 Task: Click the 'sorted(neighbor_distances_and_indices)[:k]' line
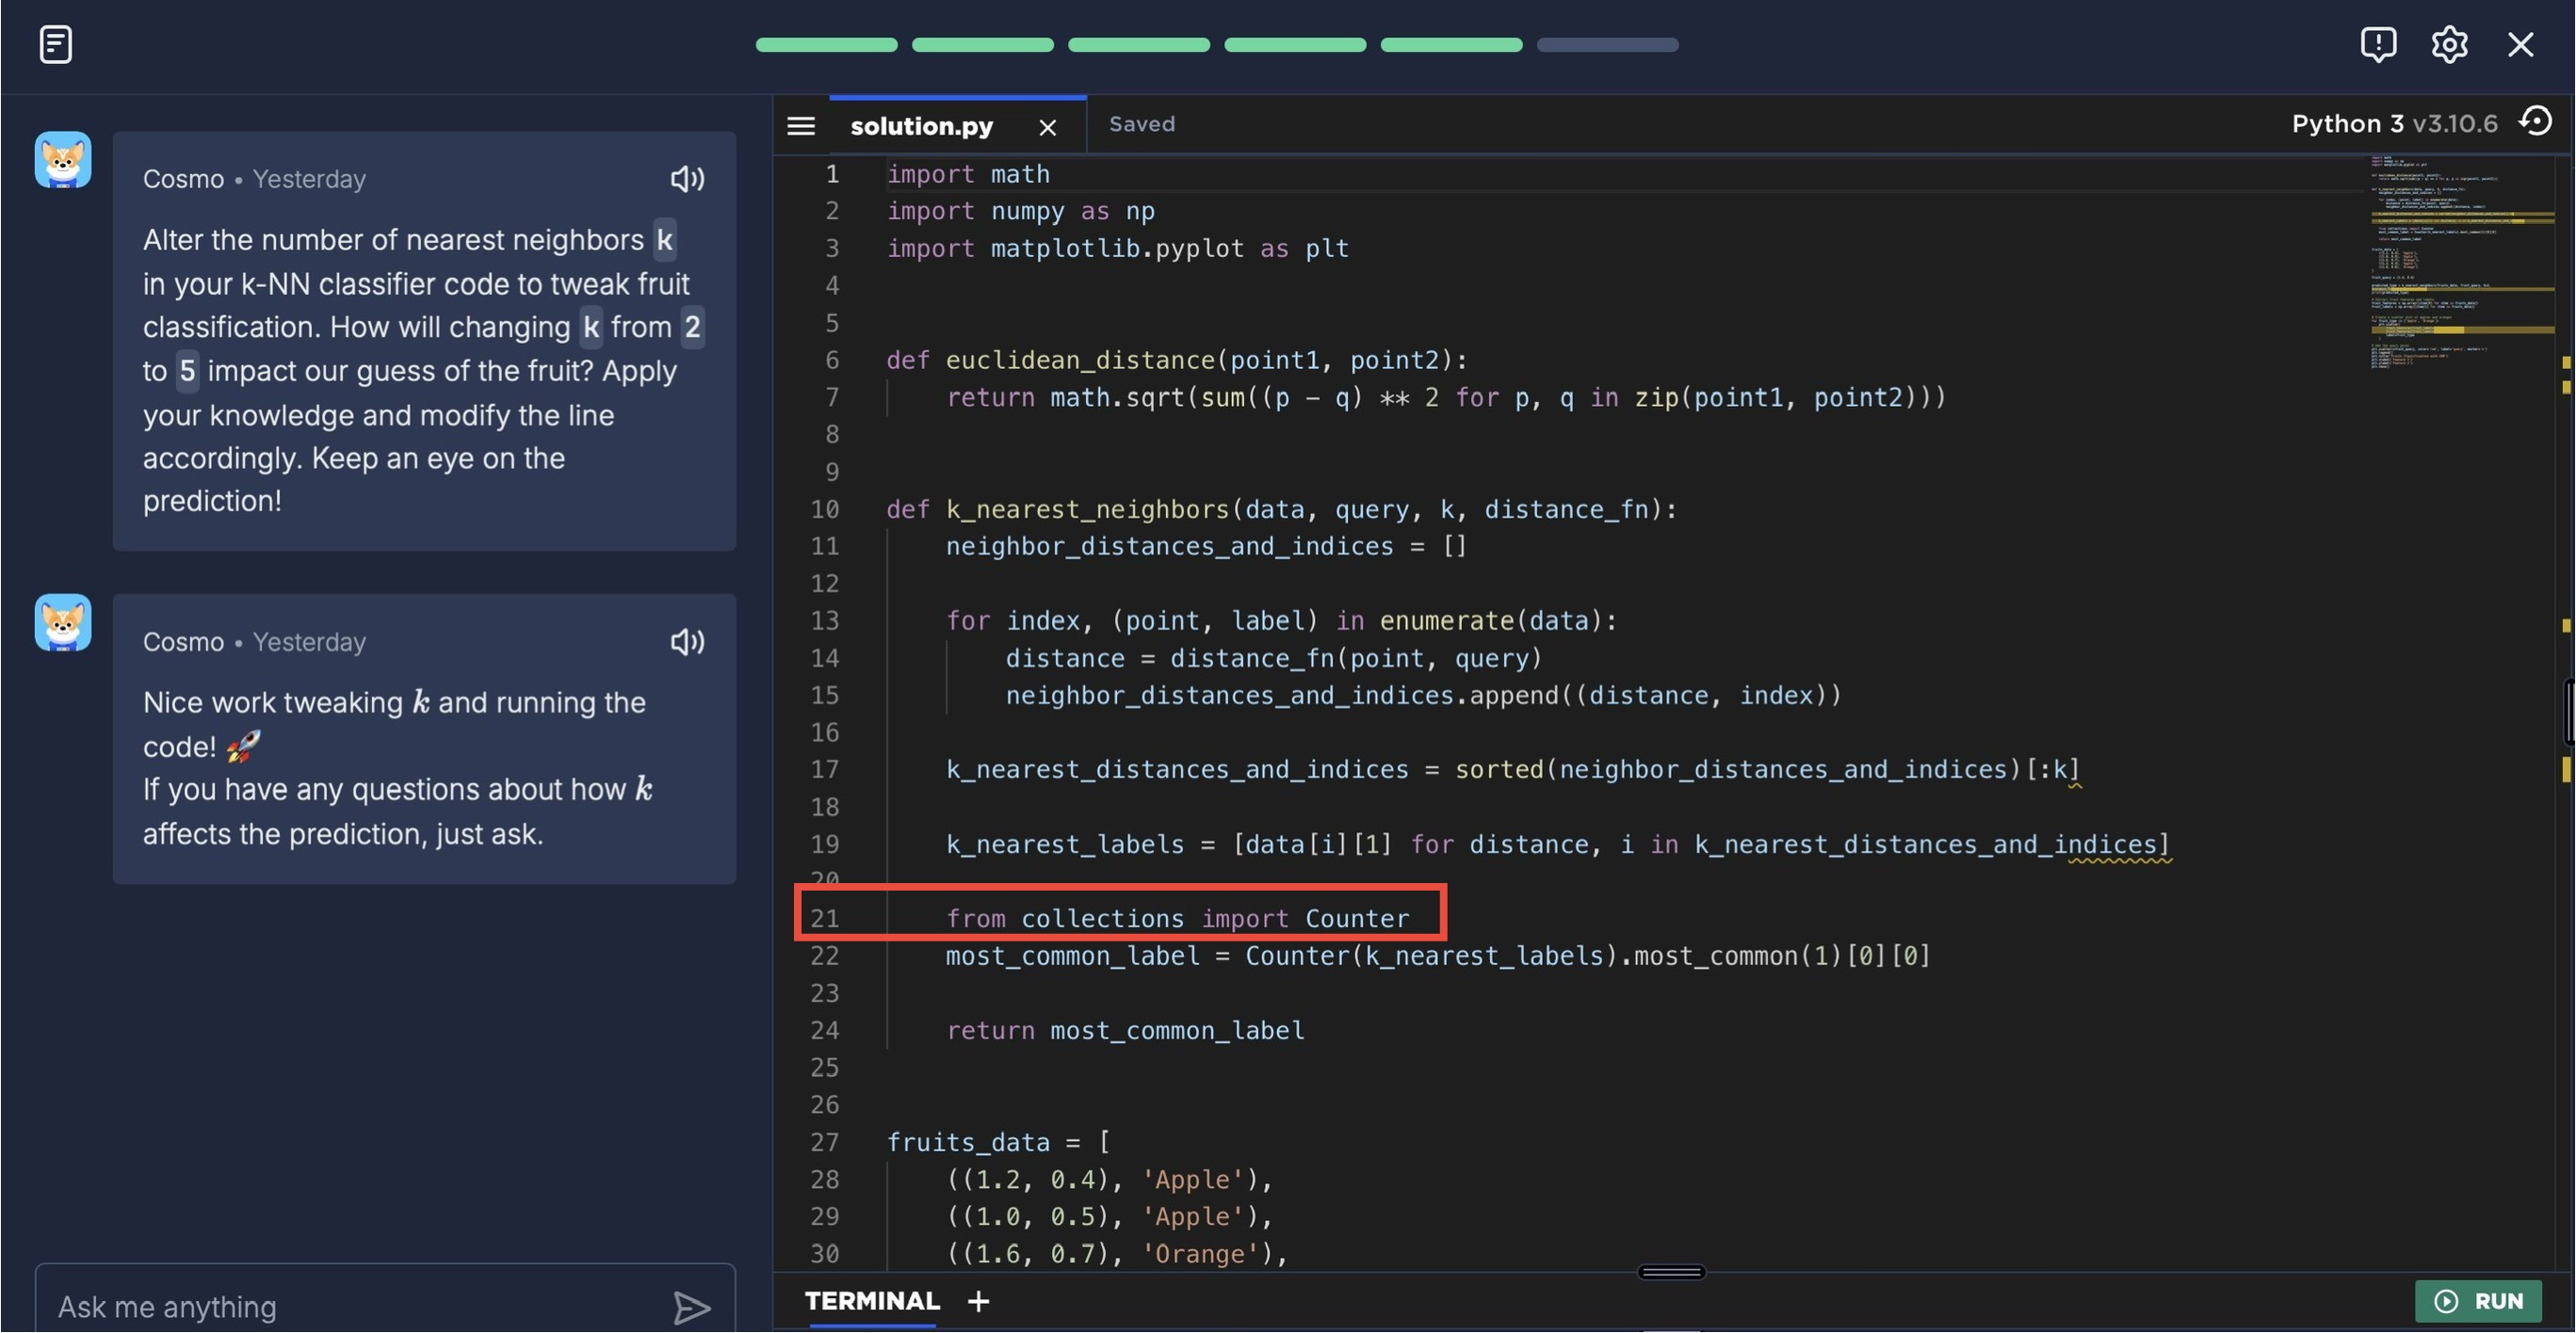tap(1513, 769)
